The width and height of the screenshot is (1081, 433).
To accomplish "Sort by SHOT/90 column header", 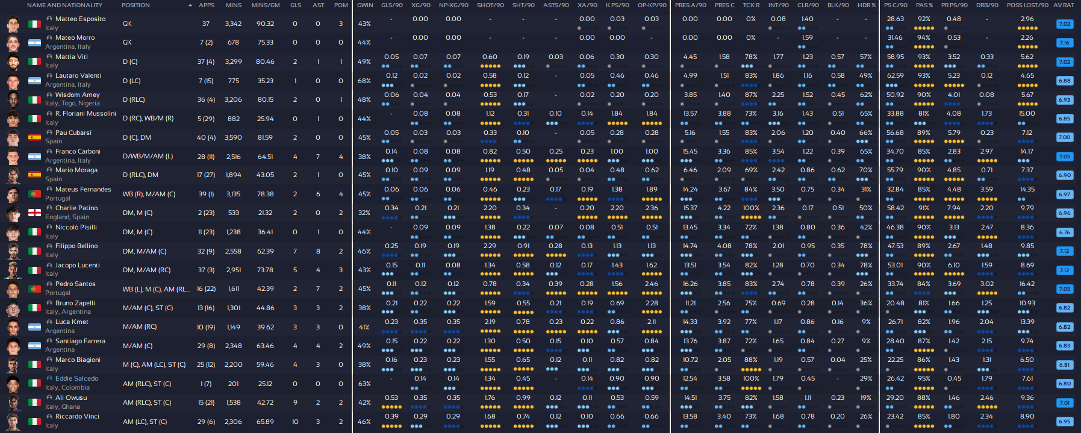I will [x=490, y=5].
